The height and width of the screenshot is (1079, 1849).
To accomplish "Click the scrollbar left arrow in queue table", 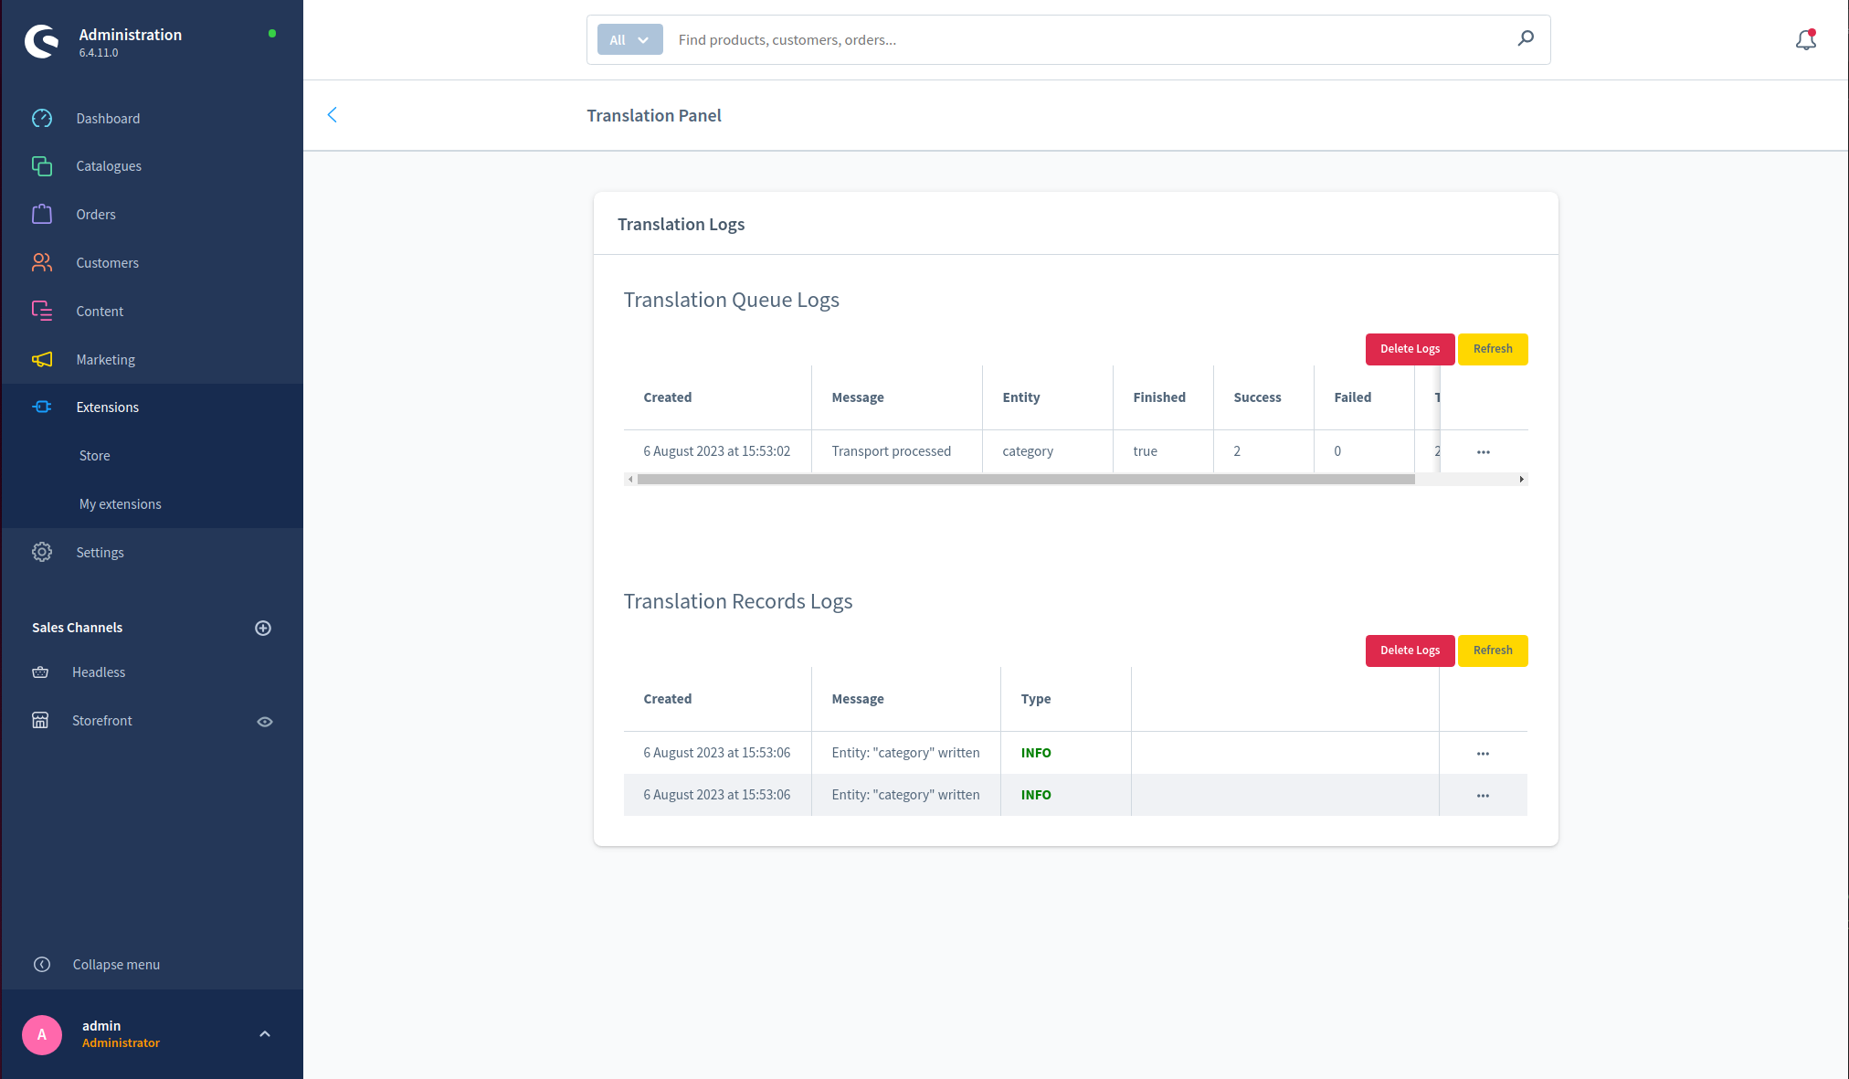I will pyautogui.click(x=630, y=479).
